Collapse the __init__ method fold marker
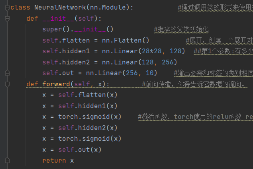The image size is (253, 169). click(7, 19)
